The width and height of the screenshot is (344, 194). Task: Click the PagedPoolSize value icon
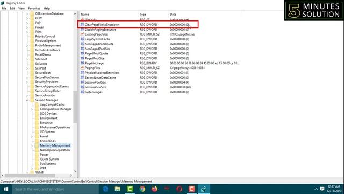[x=82, y=58]
